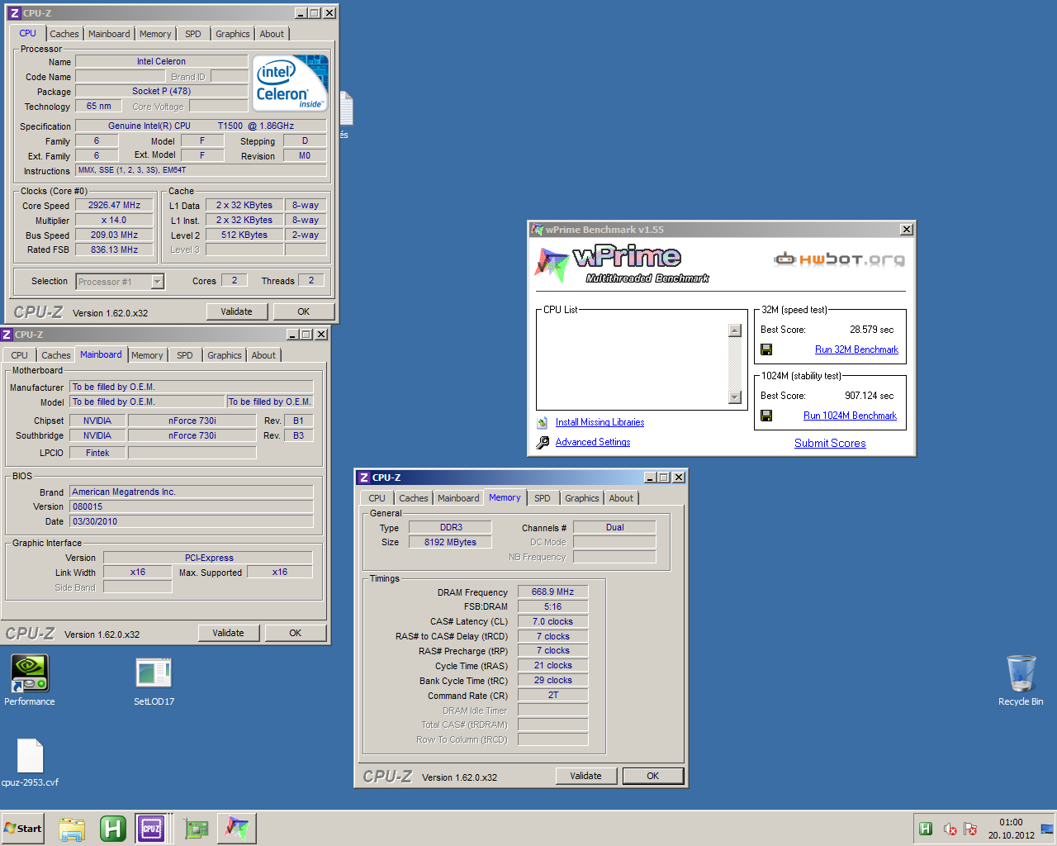Click the Bus Speed 209.03 MHz value
1057x846 pixels.
click(114, 235)
